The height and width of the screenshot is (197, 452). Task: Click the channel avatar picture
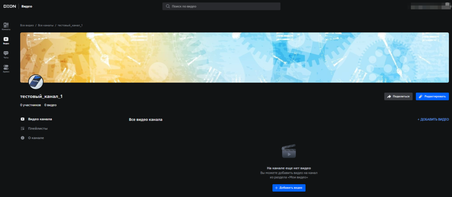pyautogui.click(x=36, y=82)
